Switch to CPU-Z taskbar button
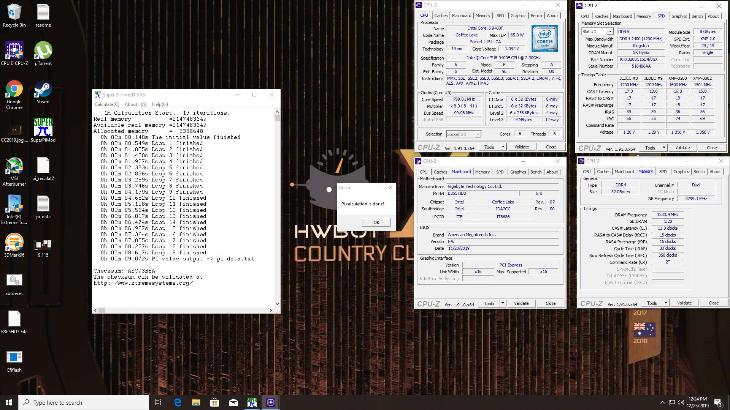 click(x=271, y=402)
